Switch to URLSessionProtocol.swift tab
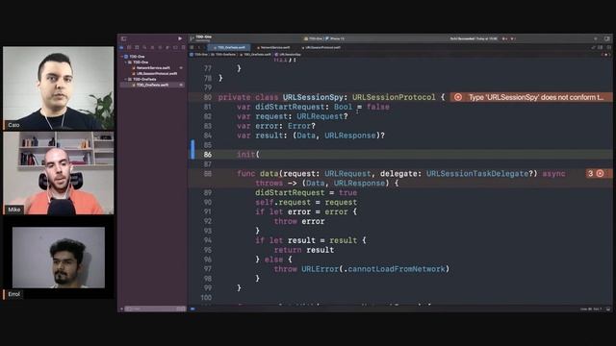The width and height of the screenshot is (616, 346). (x=321, y=47)
